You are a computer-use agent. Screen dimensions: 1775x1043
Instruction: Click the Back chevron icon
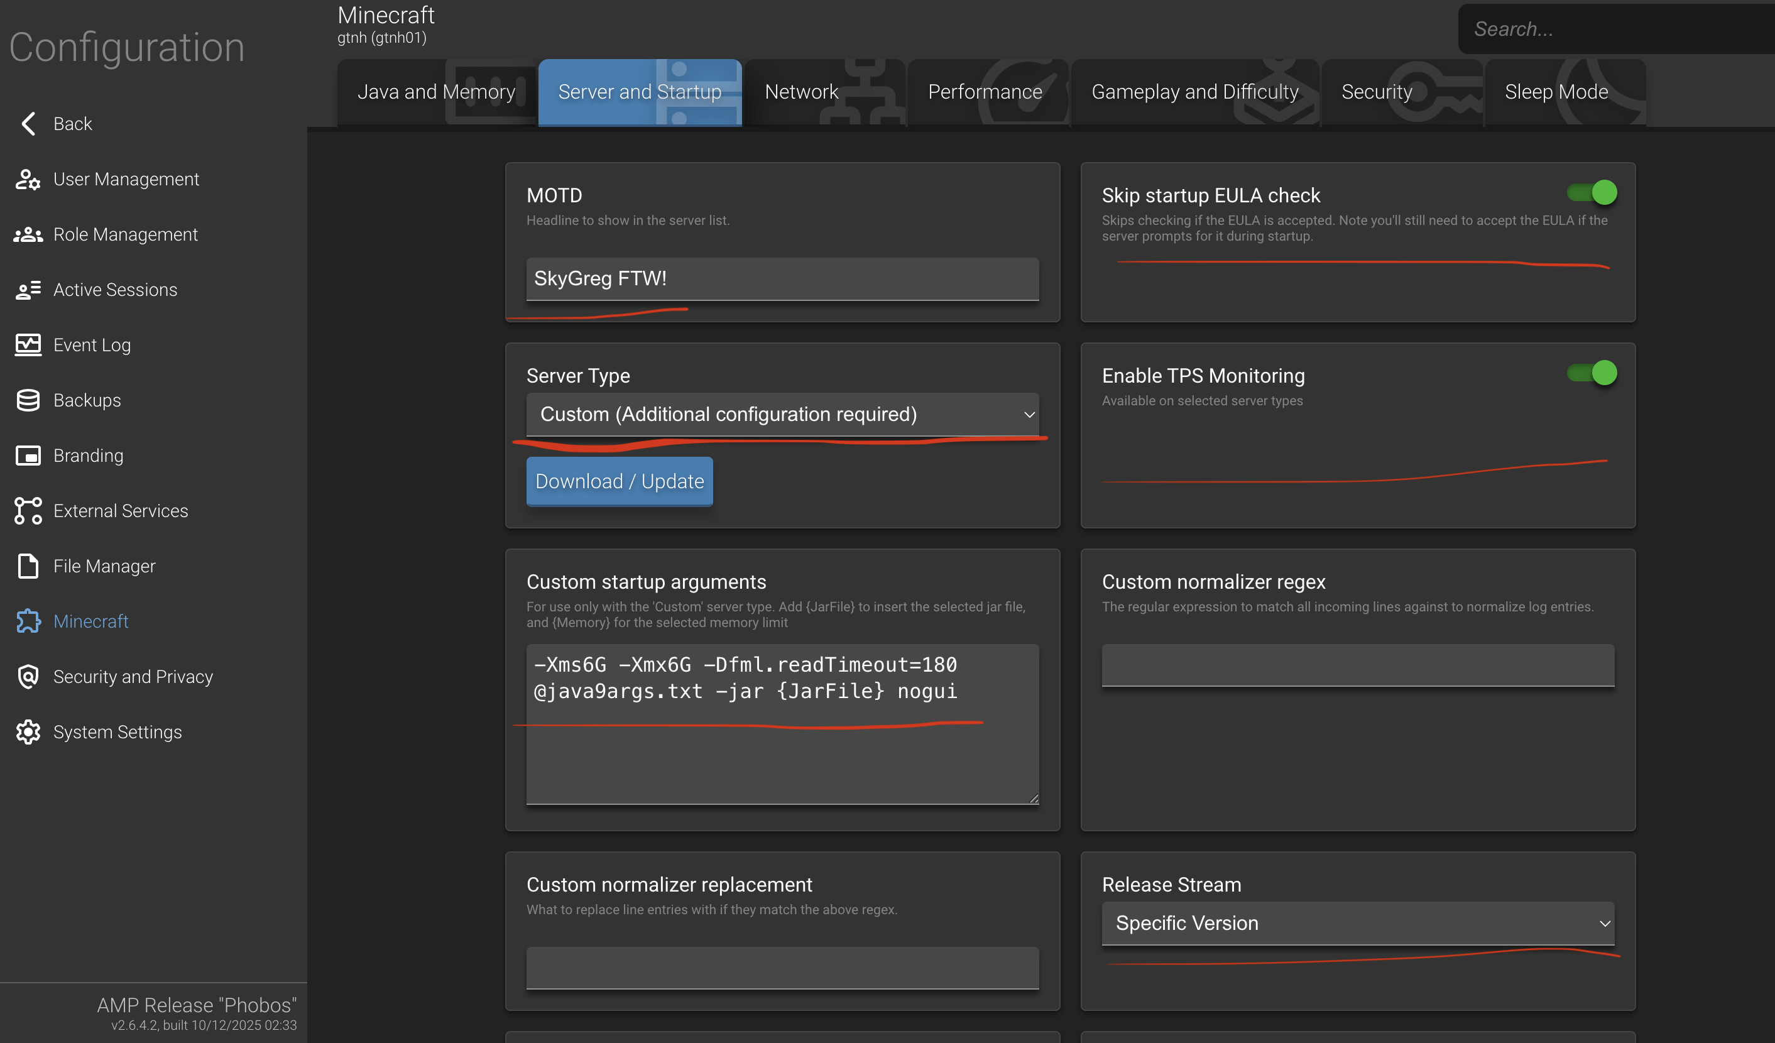click(28, 124)
